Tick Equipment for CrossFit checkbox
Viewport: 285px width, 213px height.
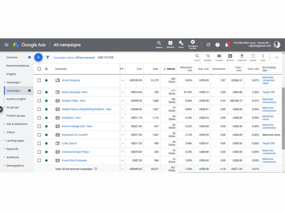pyautogui.click(x=39, y=135)
